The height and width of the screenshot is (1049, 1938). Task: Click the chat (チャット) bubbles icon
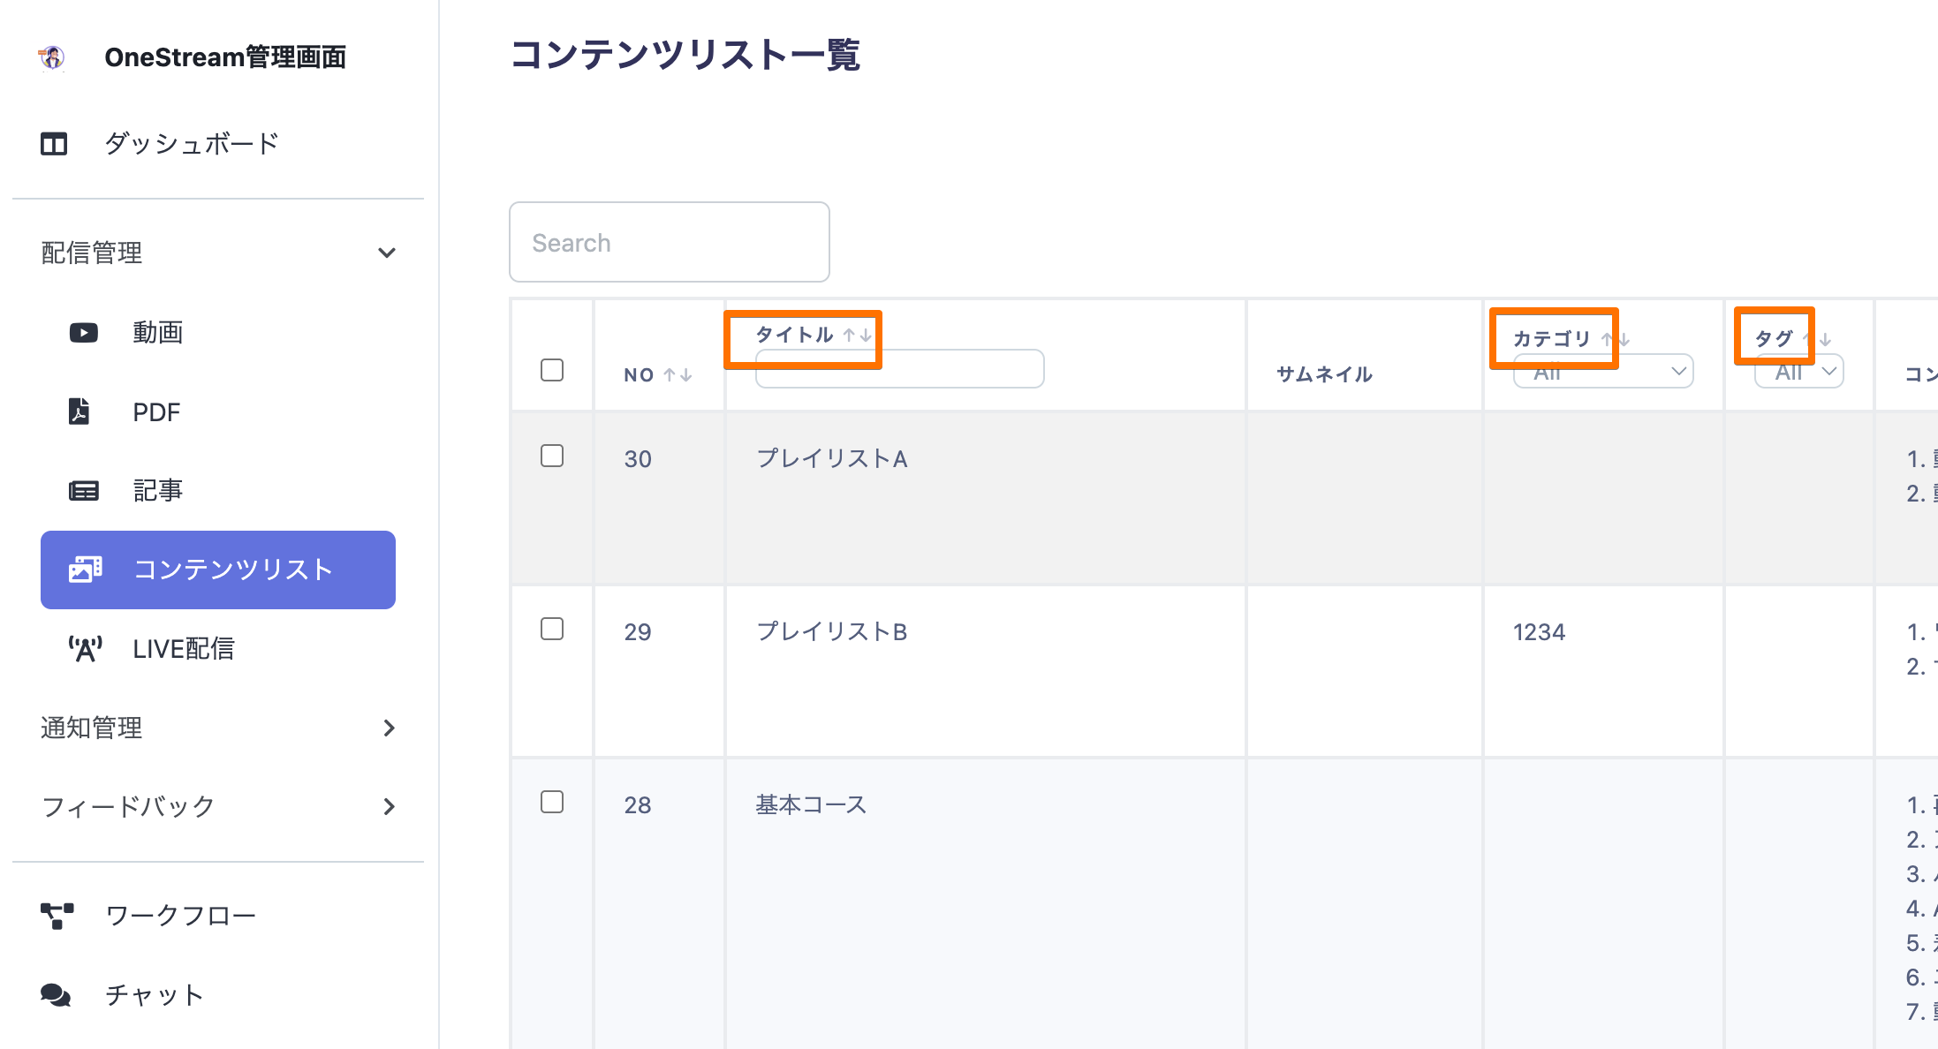[x=56, y=995]
